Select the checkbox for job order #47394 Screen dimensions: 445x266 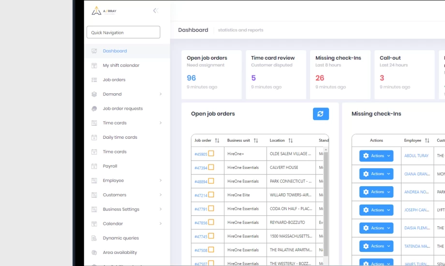211,167
